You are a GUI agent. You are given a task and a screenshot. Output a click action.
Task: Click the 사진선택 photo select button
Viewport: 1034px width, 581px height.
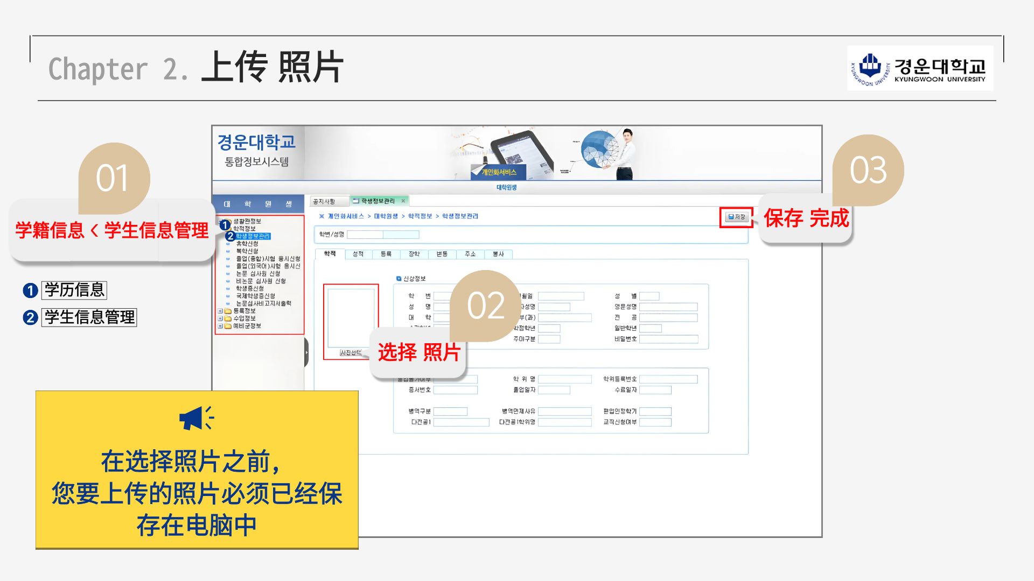(351, 353)
